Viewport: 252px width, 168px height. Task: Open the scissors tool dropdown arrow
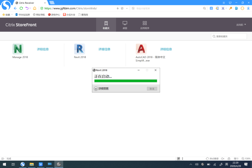226,8
